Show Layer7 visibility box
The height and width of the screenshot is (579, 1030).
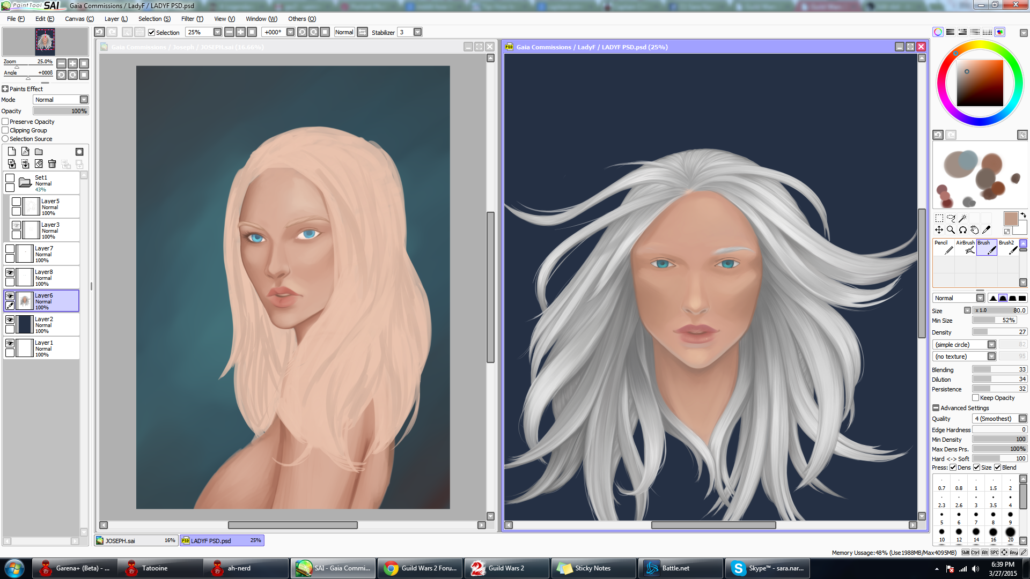pyautogui.click(x=10, y=249)
